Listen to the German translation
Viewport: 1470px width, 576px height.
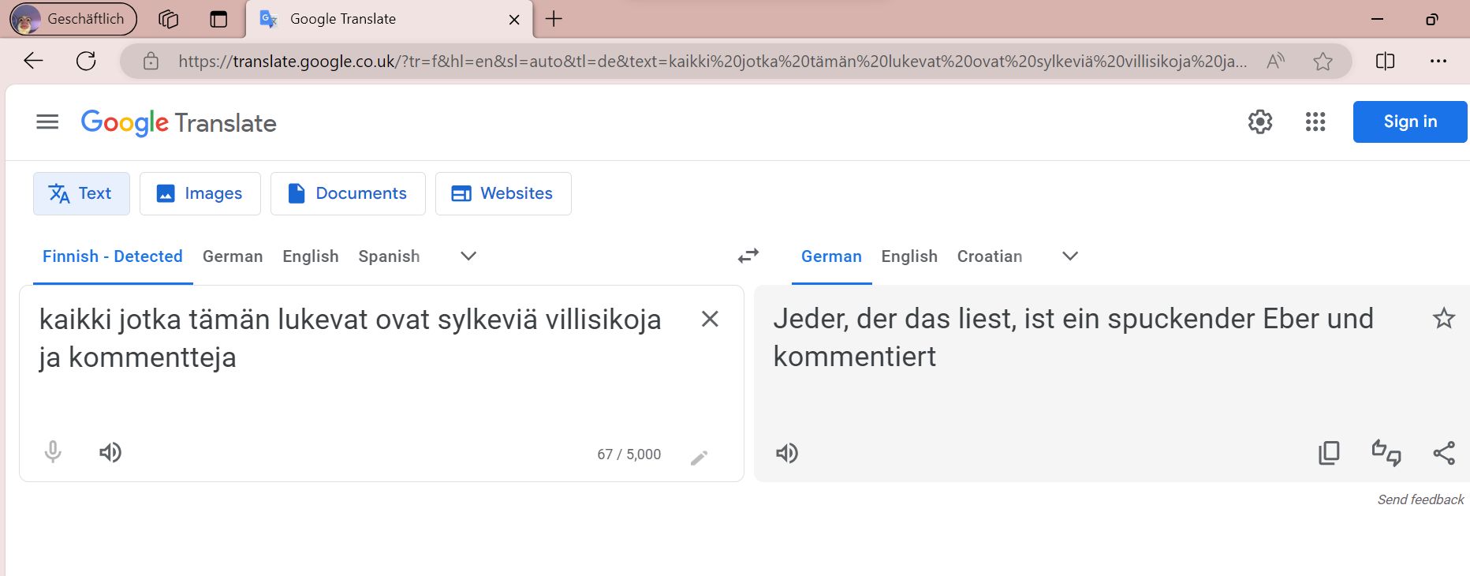(787, 453)
